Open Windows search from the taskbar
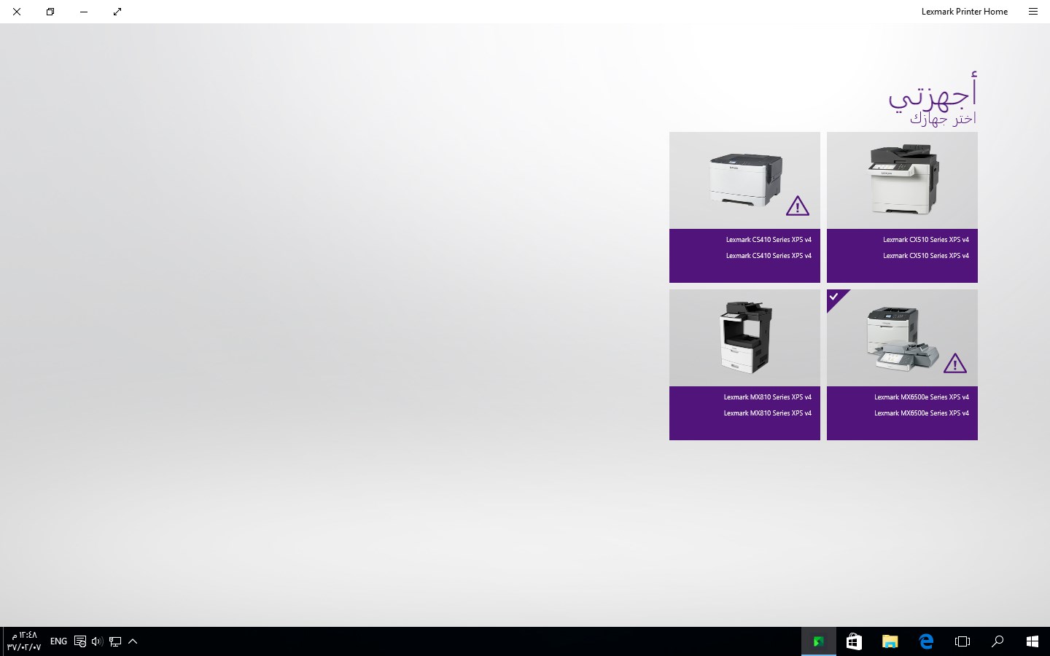This screenshot has width=1050, height=656. [997, 641]
